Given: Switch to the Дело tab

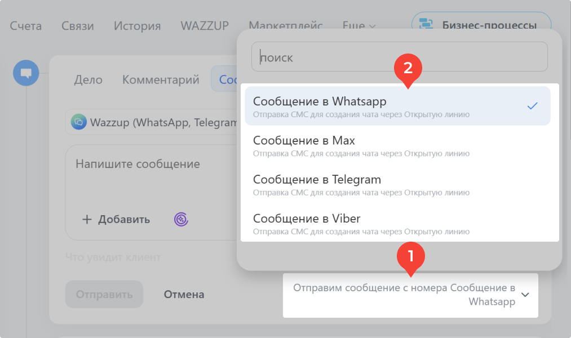Looking at the screenshot, I should point(88,79).
